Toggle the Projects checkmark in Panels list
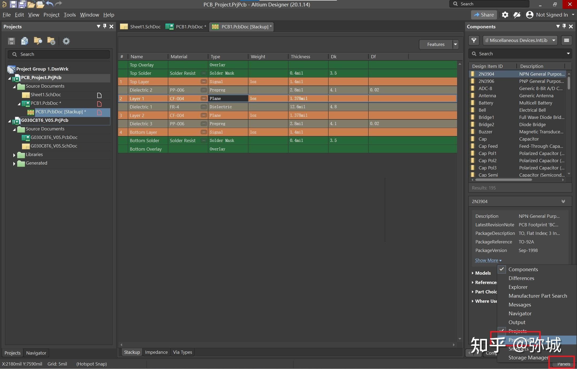Image resolution: width=577 pixels, height=369 pixels. click(x=502, y=331)
